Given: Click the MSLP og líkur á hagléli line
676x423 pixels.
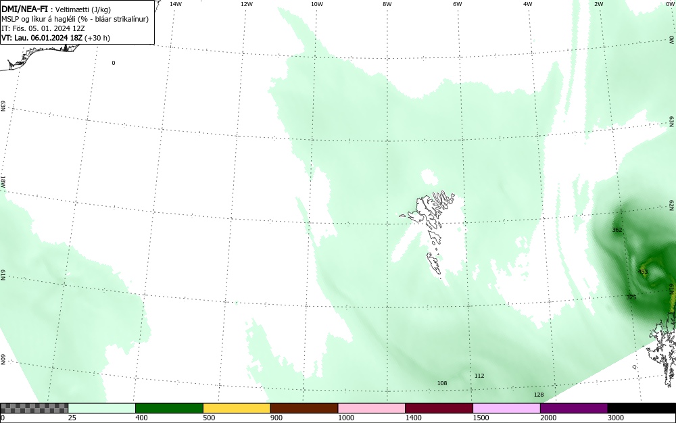Looking at the screenshot, I should pyautogui.click(x=75, y=19).
